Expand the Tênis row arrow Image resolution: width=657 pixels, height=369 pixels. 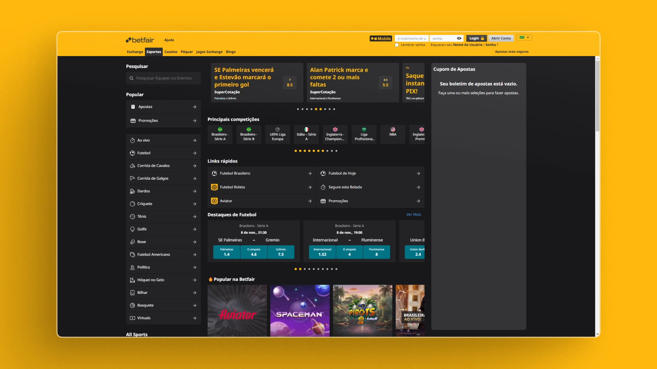194,217
